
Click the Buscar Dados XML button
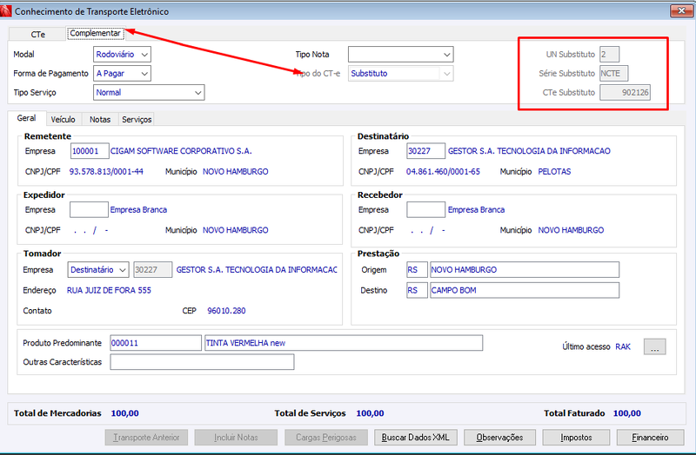[x=416, y=438]
